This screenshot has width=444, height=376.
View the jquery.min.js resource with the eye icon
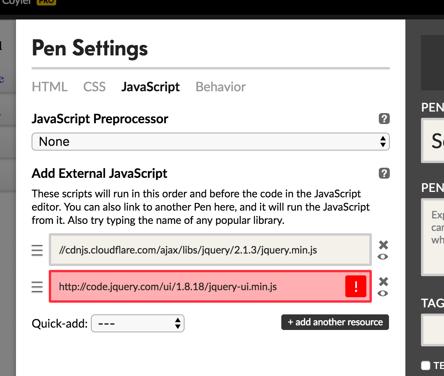(x=383, y=257)
